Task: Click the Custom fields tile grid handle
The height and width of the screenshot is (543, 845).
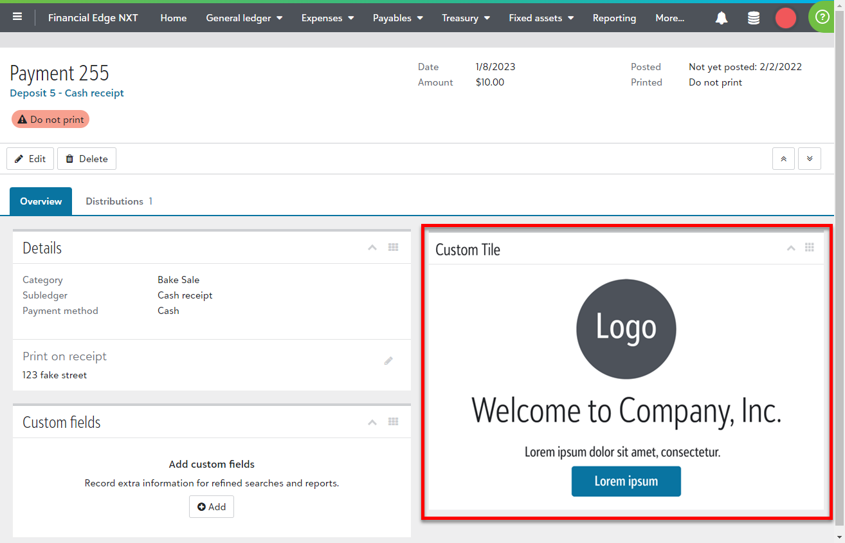Action: point(394,422)
